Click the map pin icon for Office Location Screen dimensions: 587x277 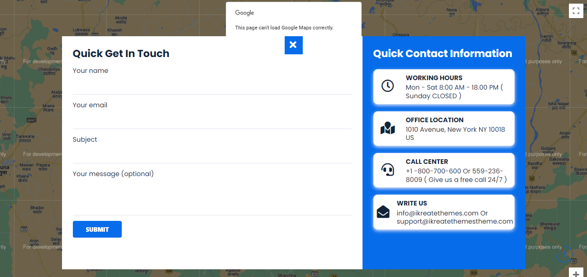click(387, 129)
